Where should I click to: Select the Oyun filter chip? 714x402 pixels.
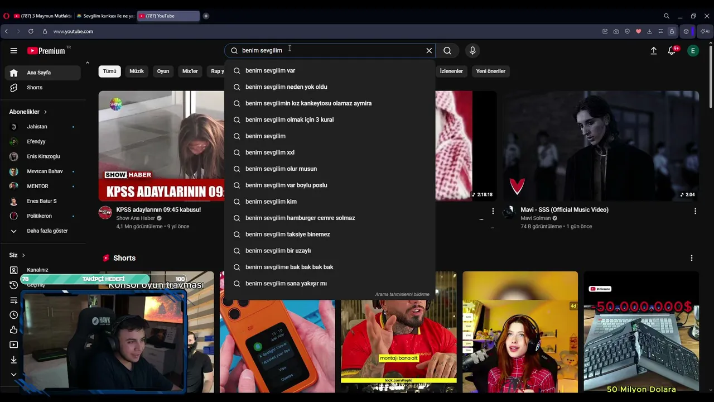[x=163, y=71]
